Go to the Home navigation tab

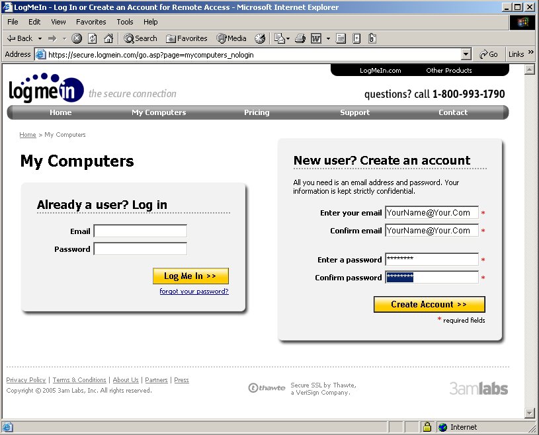(x=60, y=112)
